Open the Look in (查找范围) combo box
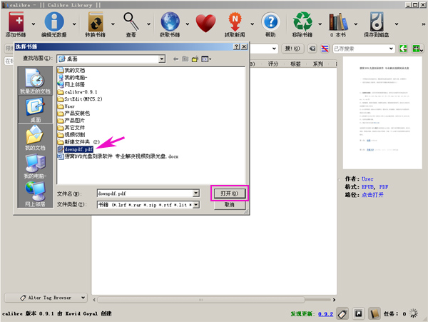Image resolution: width=428 pixels, height=322 pixels. [x=111, y=59]
